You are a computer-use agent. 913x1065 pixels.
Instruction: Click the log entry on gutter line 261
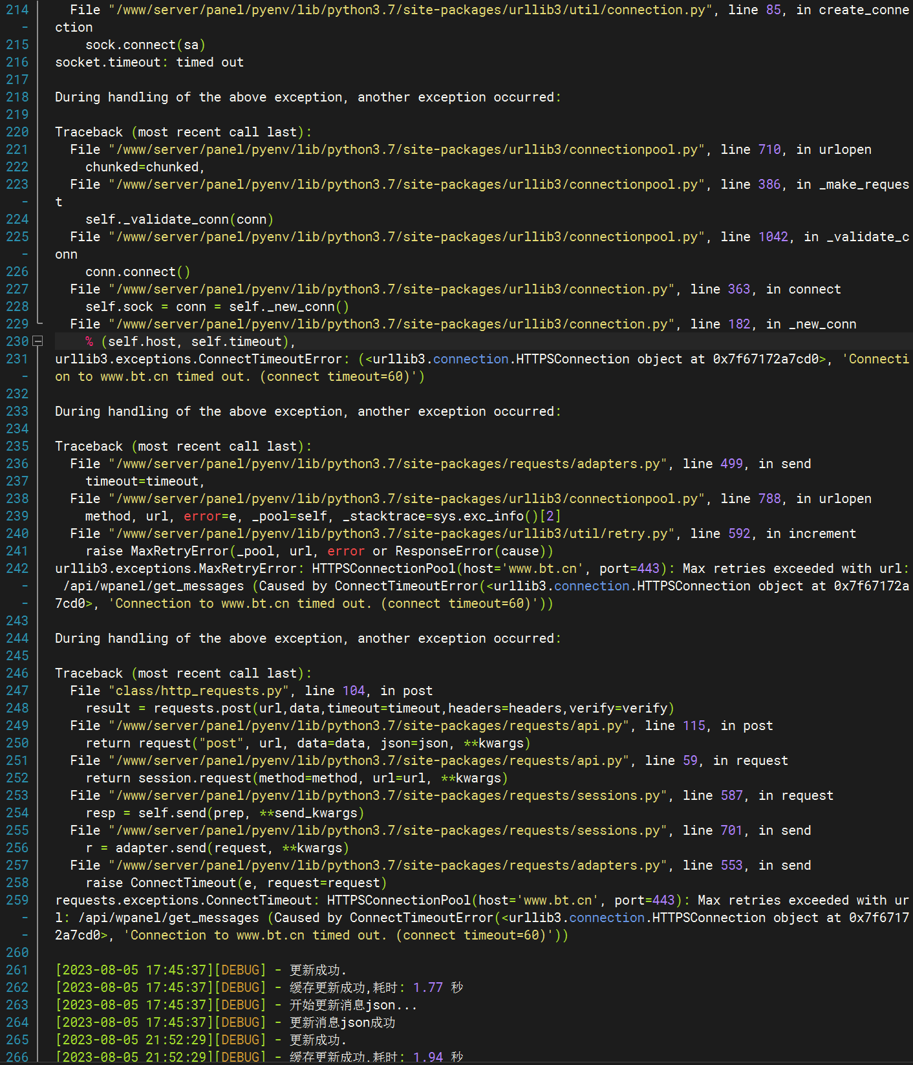tap(201, 970)
